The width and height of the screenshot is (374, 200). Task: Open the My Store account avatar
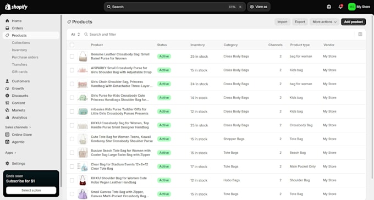click(x=351, y=7)
